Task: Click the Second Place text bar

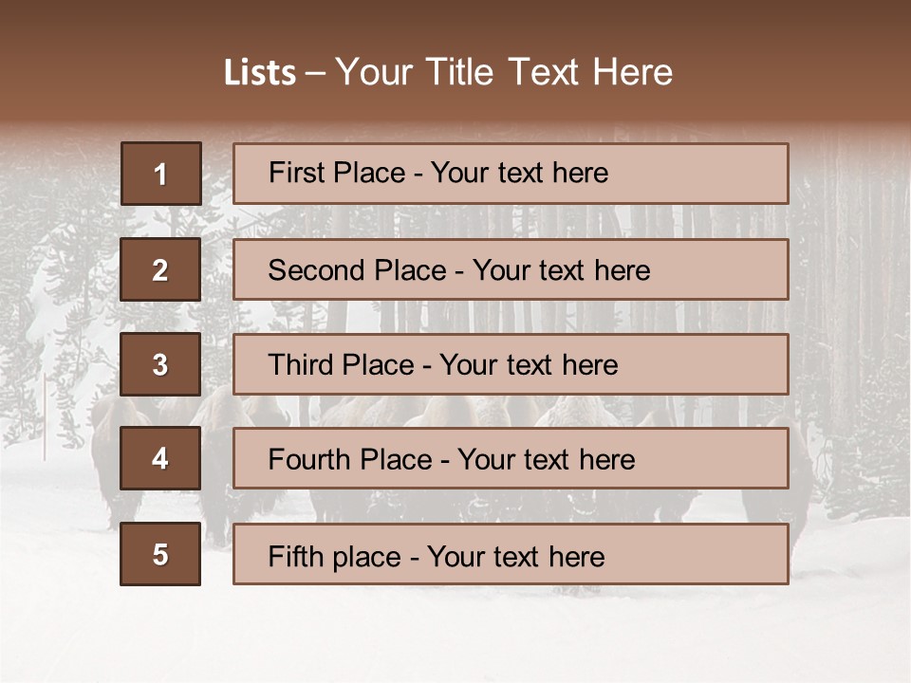Action: pos(511,269)
